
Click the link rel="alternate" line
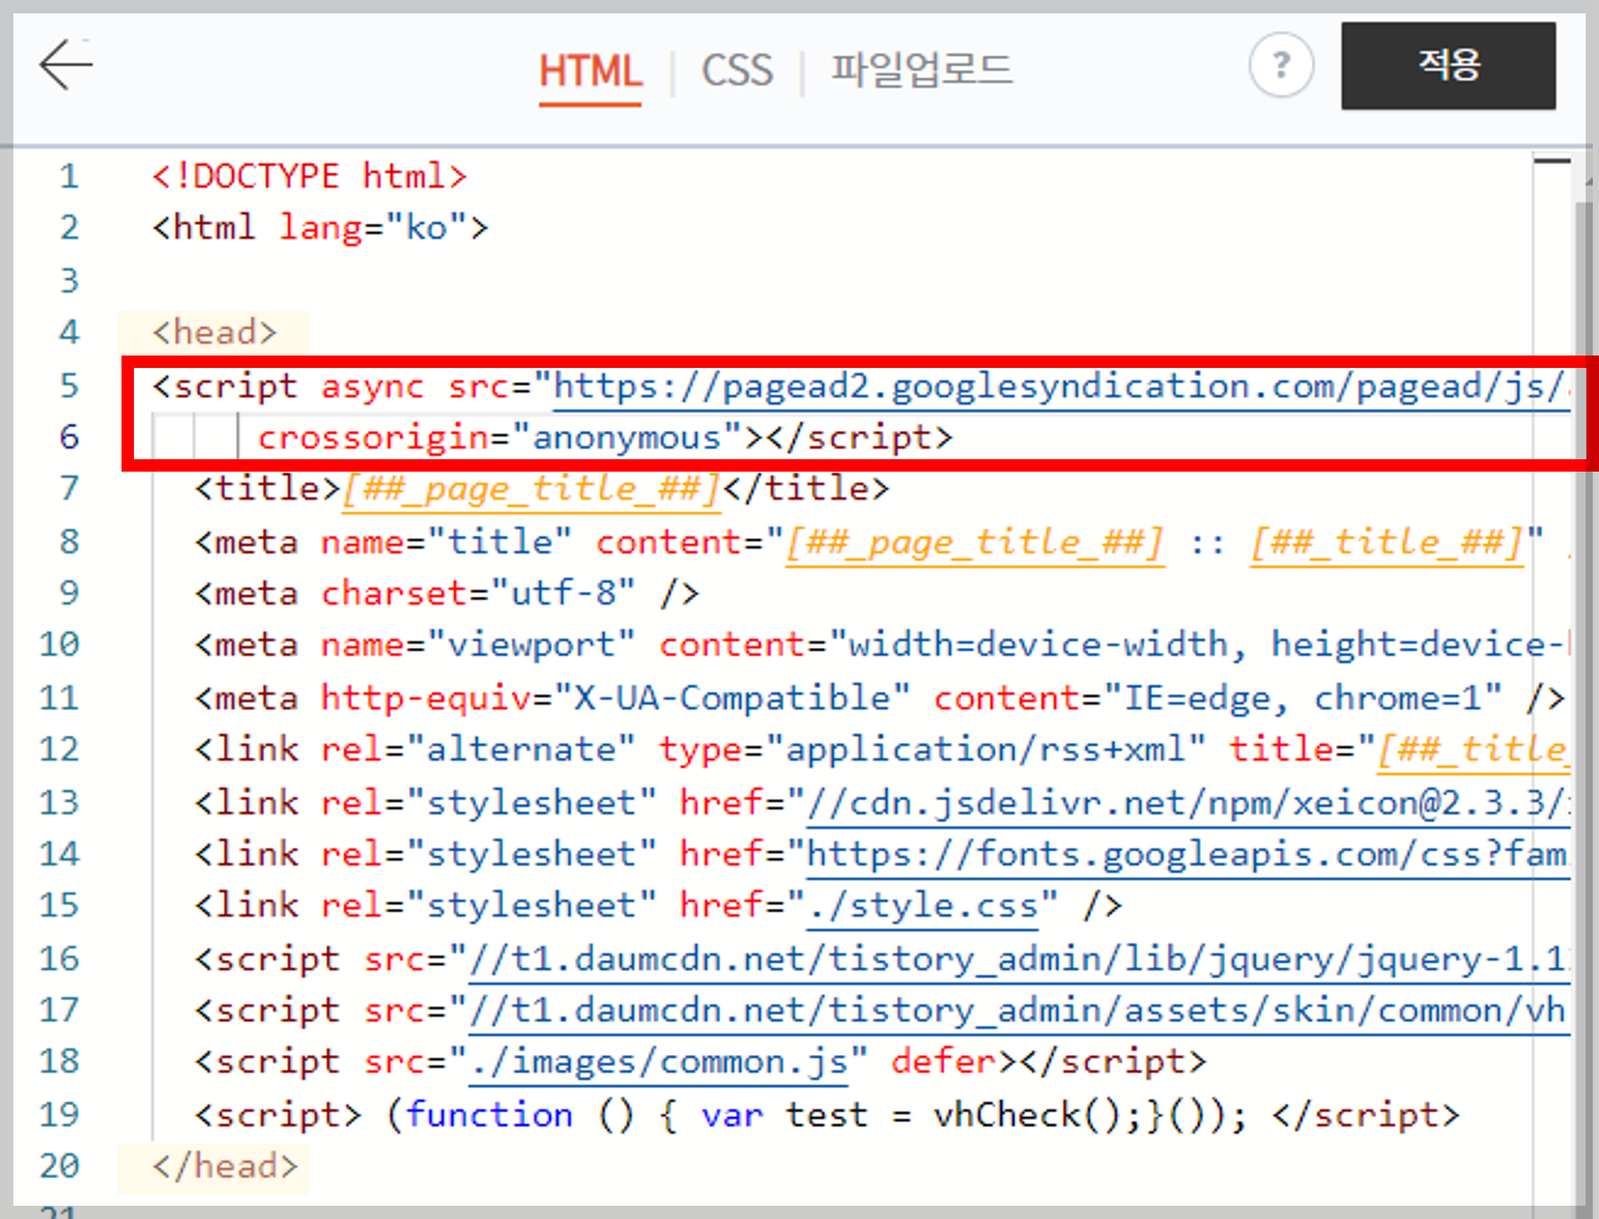point(882,750)
